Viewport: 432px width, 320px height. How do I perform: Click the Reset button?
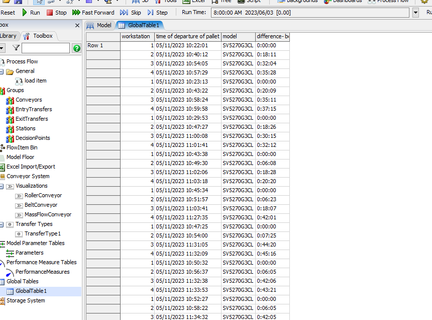(8, 13)
